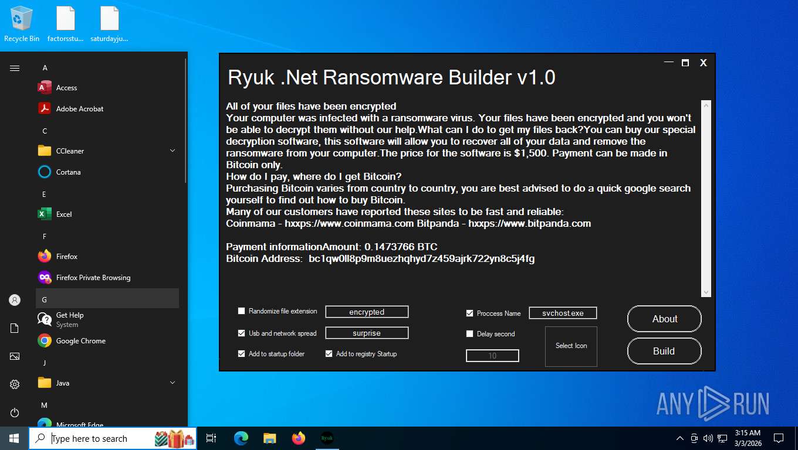Select the saturdayju... desktop file icon
Screen dimensions: 798x450
(x=109, y=24)
